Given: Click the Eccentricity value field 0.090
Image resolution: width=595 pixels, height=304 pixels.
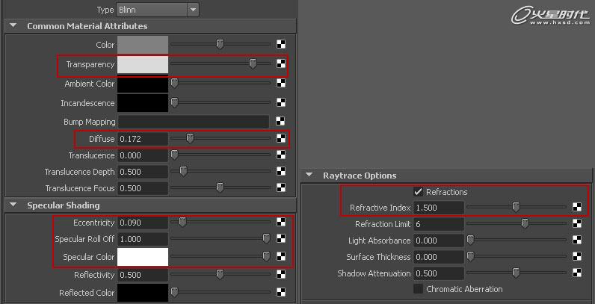Looking at the screenshot, I should click(143, 223).
